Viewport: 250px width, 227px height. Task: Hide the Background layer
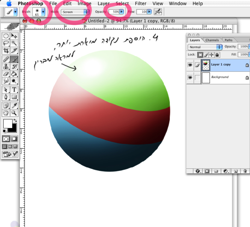190,78
